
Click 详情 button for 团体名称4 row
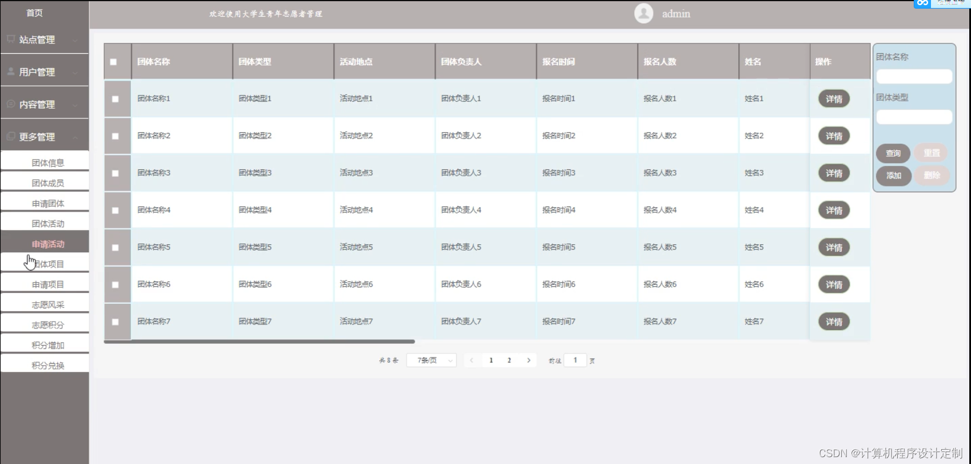click(x=834, y=211)
